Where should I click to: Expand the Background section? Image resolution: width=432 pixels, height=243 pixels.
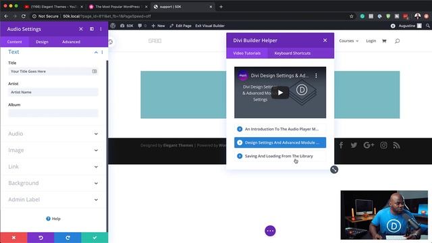(53, 183)
